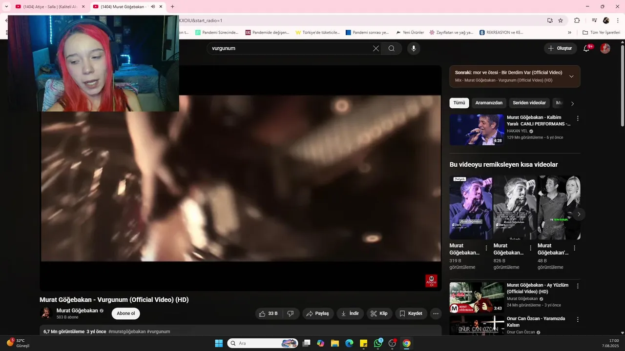625x351 pixels.
Task: Dislike the Vurgunum video
Action: 291,313
